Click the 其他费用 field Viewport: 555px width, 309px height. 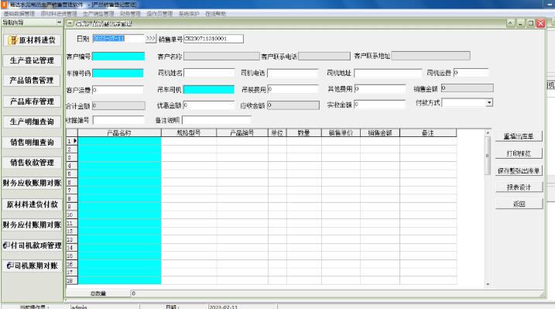[x=380, y=88]
